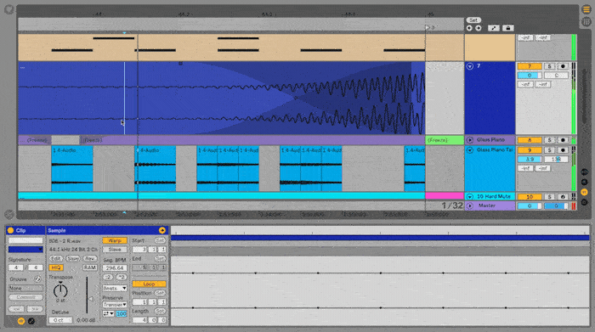The width and height of the screenshot is (595, 332).
Task: Click the overview circle icon at top-left corner
Action: coord(9,9)
